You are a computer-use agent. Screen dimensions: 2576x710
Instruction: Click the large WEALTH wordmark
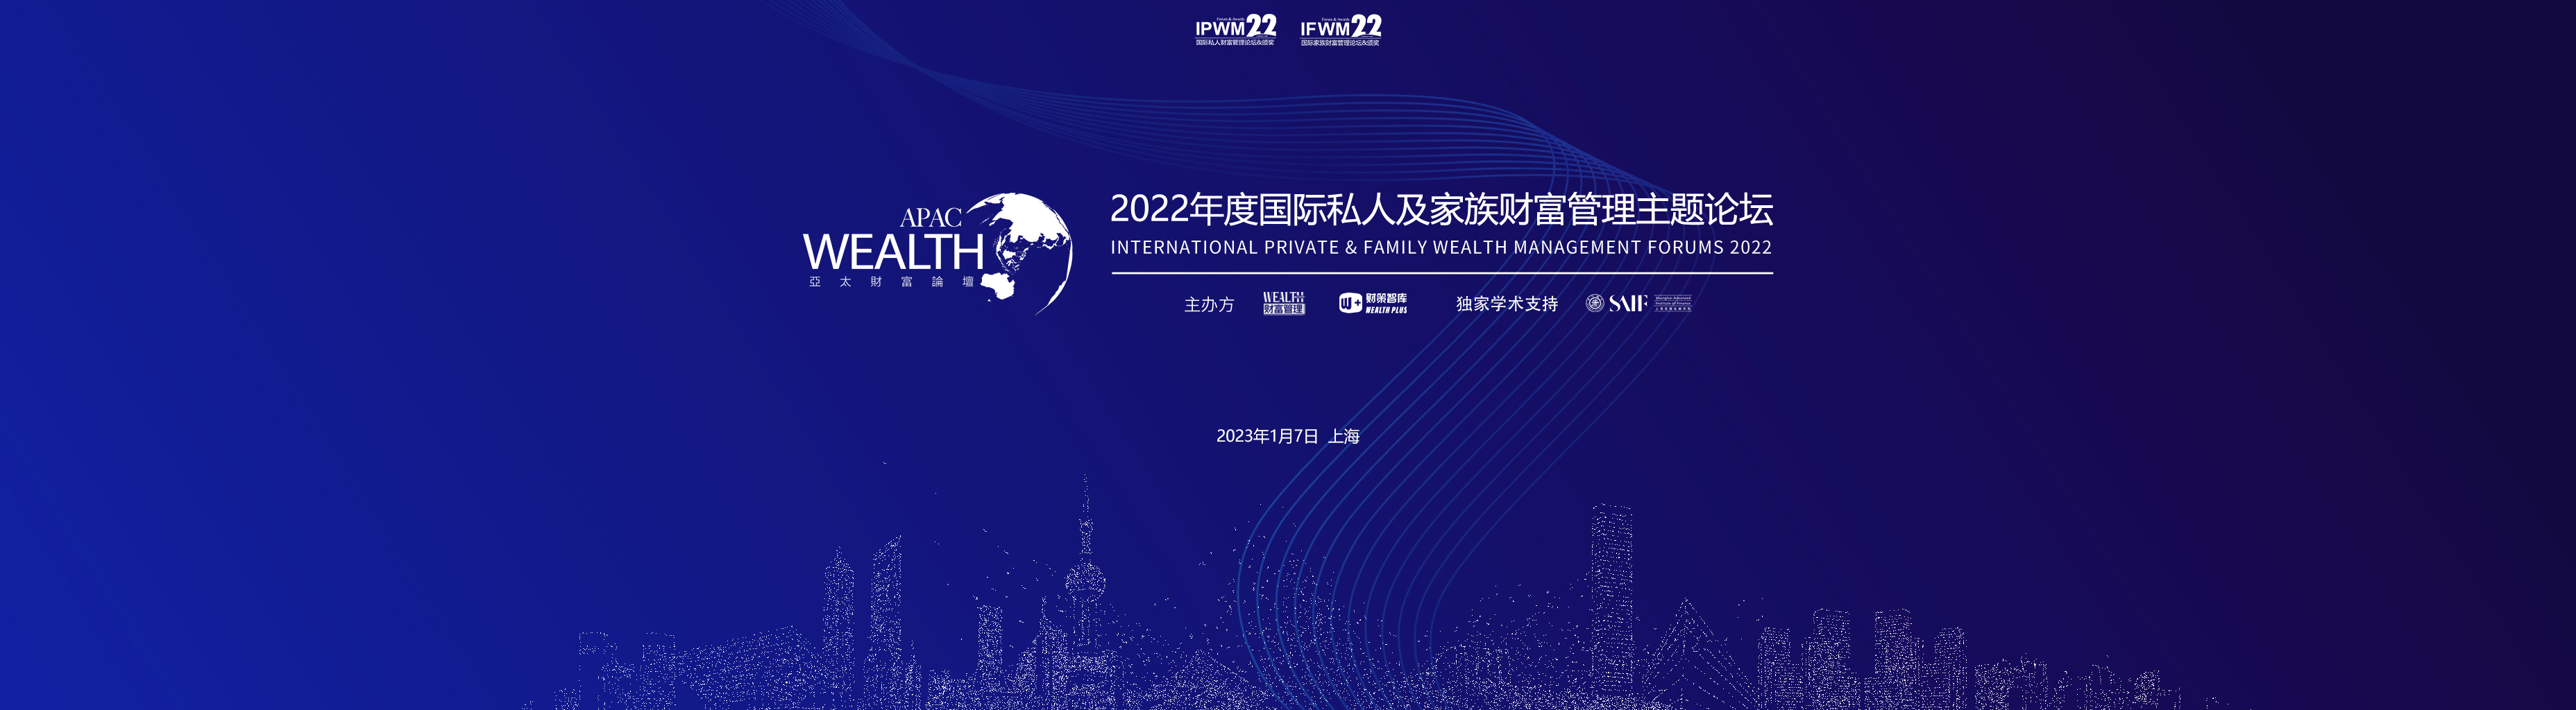coord(893,252)
